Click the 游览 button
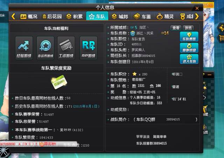The image size is (224, 158). coord(188,28)
